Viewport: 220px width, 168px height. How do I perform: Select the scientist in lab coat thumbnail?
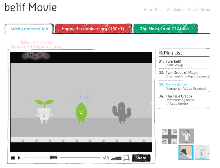(186, 136)
